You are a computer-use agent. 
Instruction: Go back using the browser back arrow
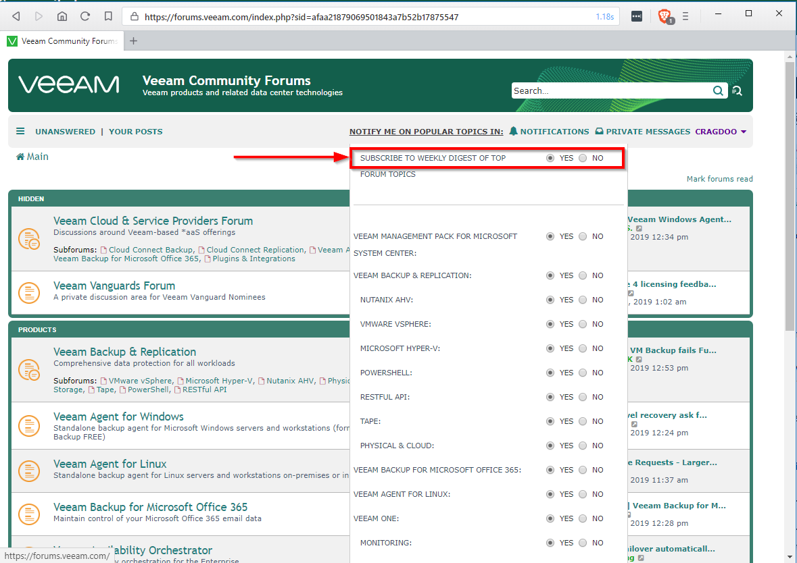click(16, 16)
